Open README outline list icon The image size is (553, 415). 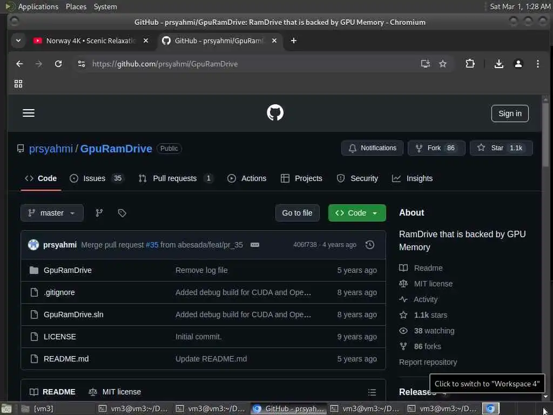(372, 392)
